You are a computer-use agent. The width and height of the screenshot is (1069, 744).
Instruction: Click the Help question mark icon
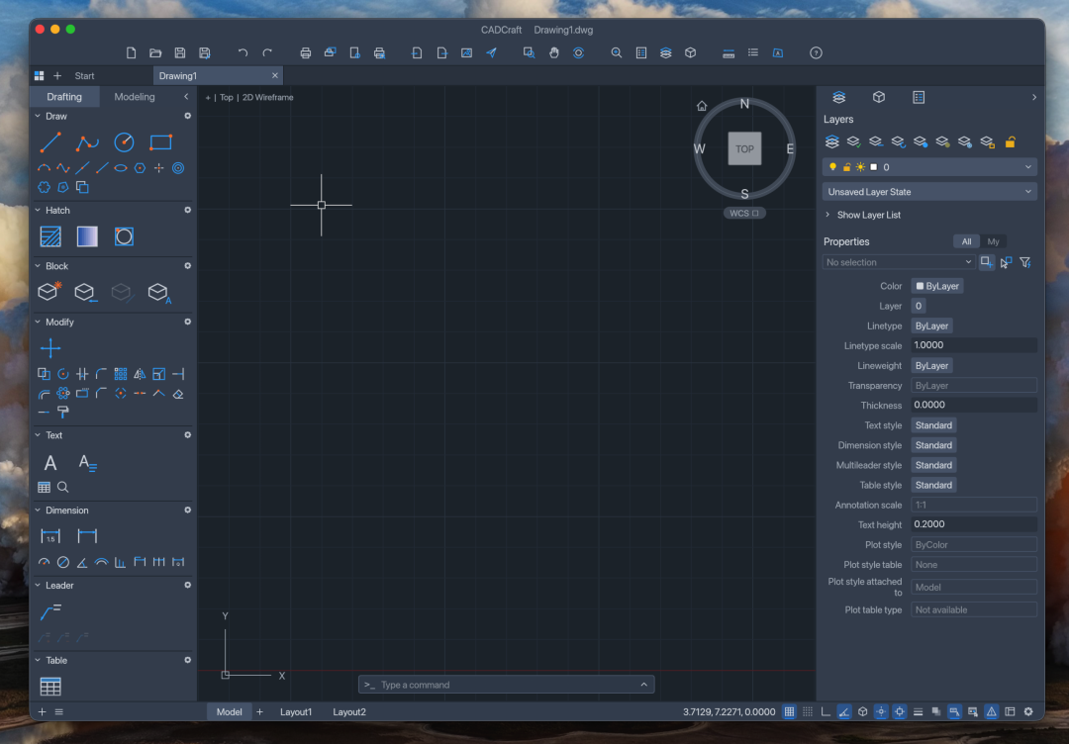tap(816, 53)
